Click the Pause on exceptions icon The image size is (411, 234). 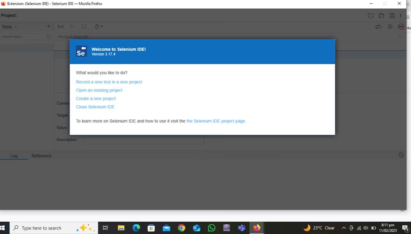(390, 27)
